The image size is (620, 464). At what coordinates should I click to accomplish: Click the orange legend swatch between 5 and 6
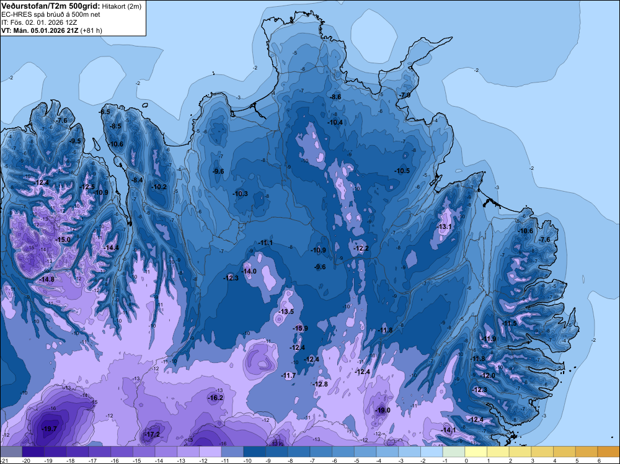[x=587, y=452]
